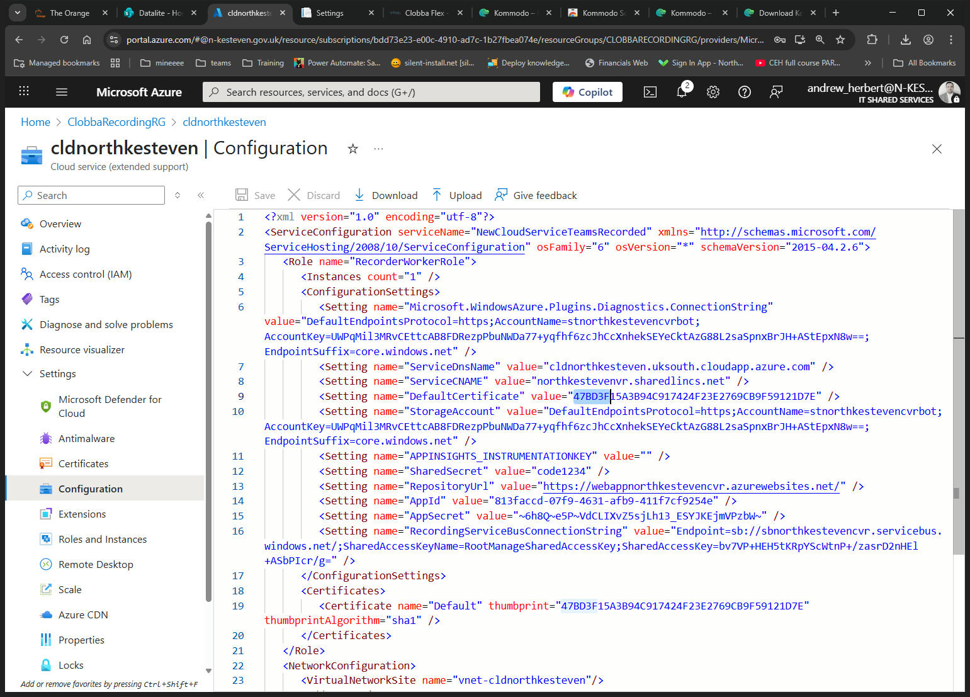
Task: Open Activity log in the sidebar
Action: (64, 249)
